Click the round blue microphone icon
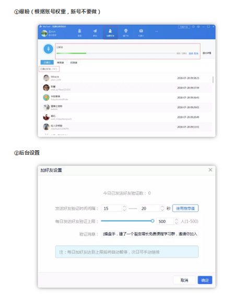 pos(49,49)
